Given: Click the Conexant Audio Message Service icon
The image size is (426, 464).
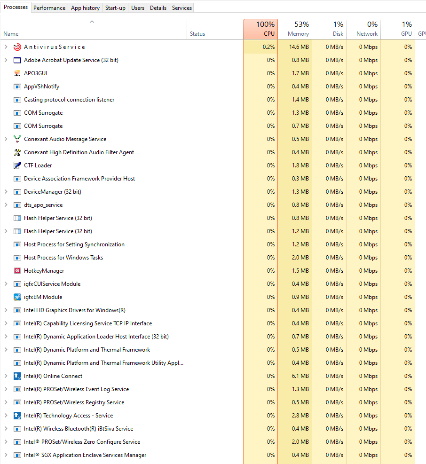Looking at the screenshot, I should click(17, 139).
